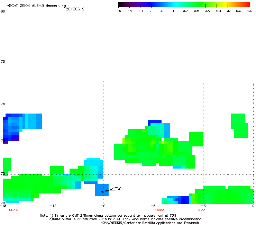Click the red time stamp 14:54

click(13, 210)
